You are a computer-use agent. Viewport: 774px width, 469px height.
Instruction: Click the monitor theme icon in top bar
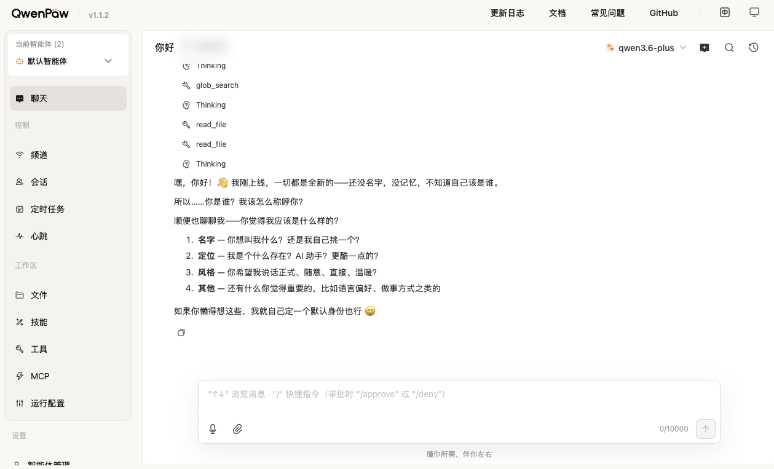pyautogui.click(x=754, y=12)
